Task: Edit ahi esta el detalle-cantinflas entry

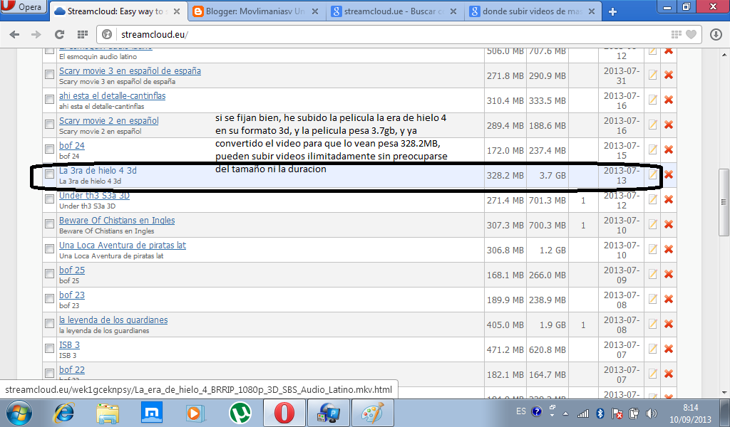Action: pyautogui.click(x=653, y=100)
